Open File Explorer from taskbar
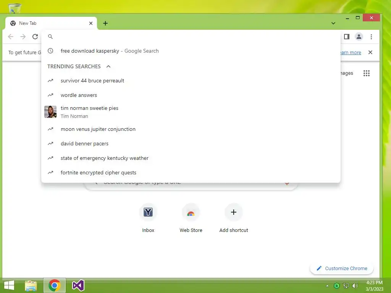The width and height of the screenshot is (391, 293). (x=31, y=285)
